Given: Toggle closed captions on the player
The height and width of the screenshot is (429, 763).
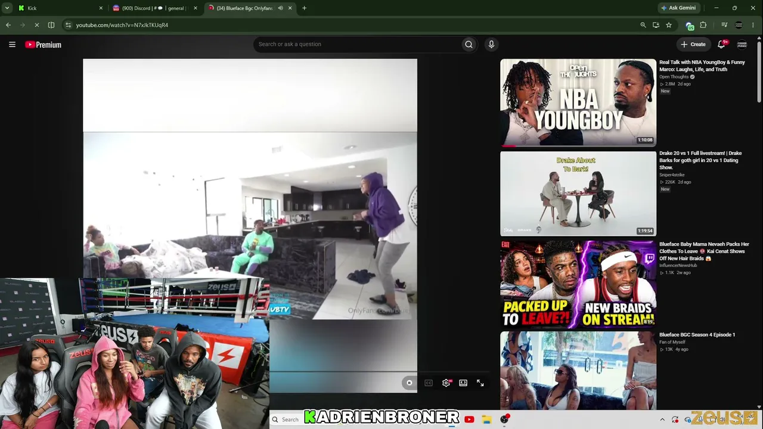Looking at the screenshot, I should click(429, 383).
